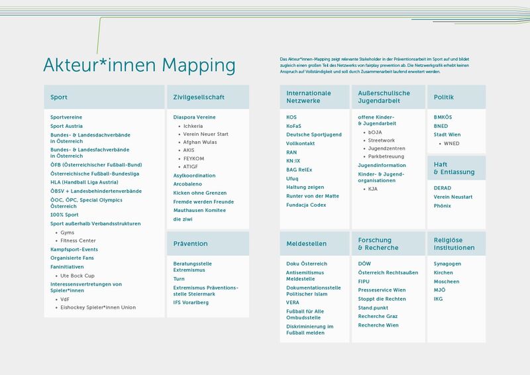The height and width of the screenshot is (375, 530).
Task: Click the 'Akteur*innen Mapping' title
Action: (139, 65)
